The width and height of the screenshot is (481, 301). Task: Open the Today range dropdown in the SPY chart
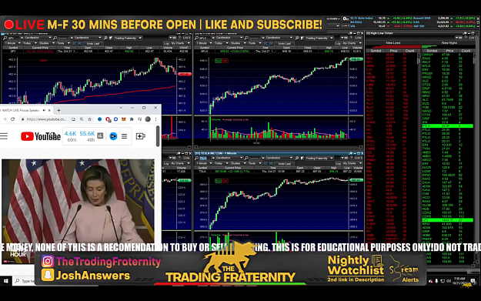coord(30,43)
